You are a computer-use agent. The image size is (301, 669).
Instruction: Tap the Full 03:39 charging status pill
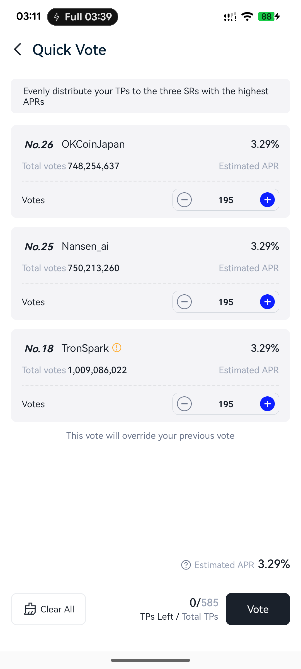pos(83,17)
